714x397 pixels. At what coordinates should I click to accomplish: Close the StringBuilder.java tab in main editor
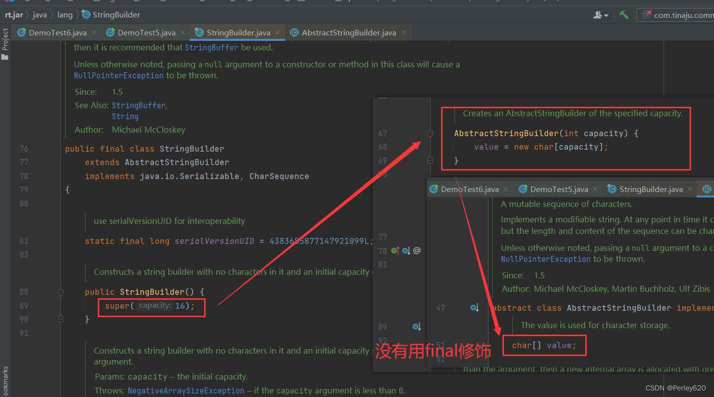tap(277, 32)
